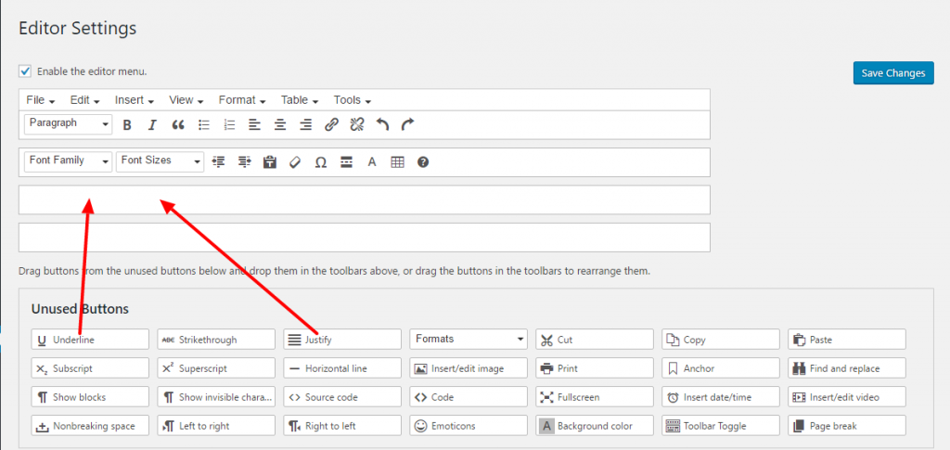Viewport: 950px width, 450px height.
Task: Select the Nonbreaking space button
Action: 90,425
